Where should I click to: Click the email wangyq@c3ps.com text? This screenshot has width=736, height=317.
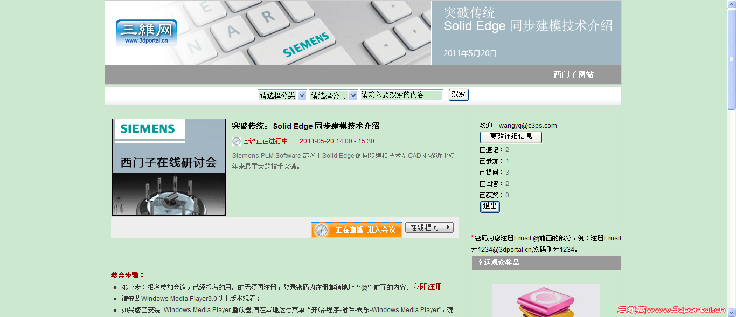click(x=528, y=126)
